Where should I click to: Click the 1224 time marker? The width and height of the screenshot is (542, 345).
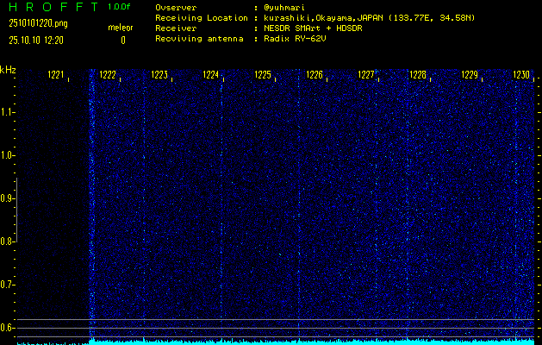coord(211,76)
